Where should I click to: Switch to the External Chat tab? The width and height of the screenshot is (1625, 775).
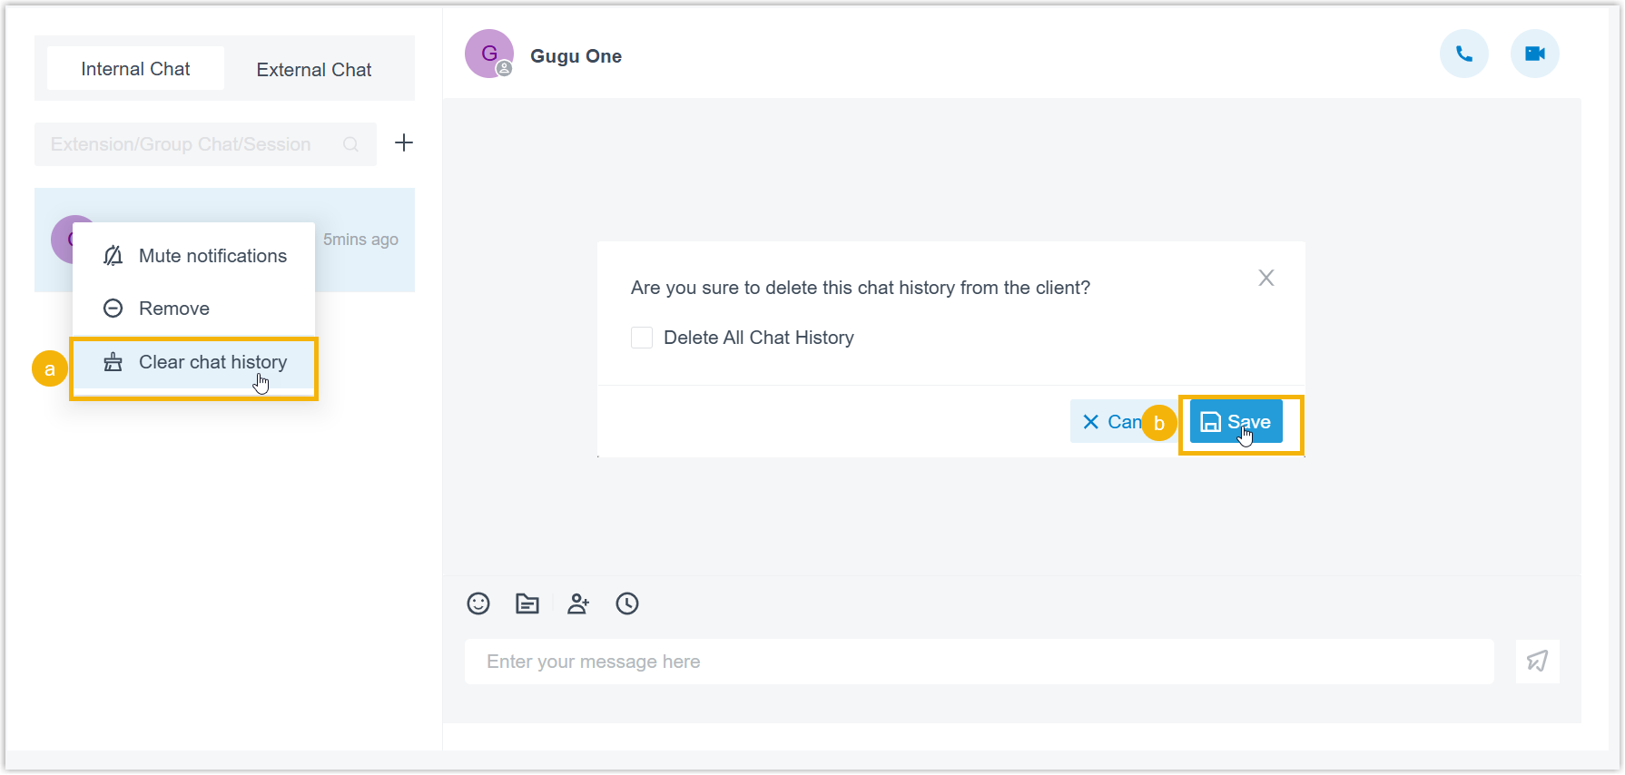coord(314,70)
